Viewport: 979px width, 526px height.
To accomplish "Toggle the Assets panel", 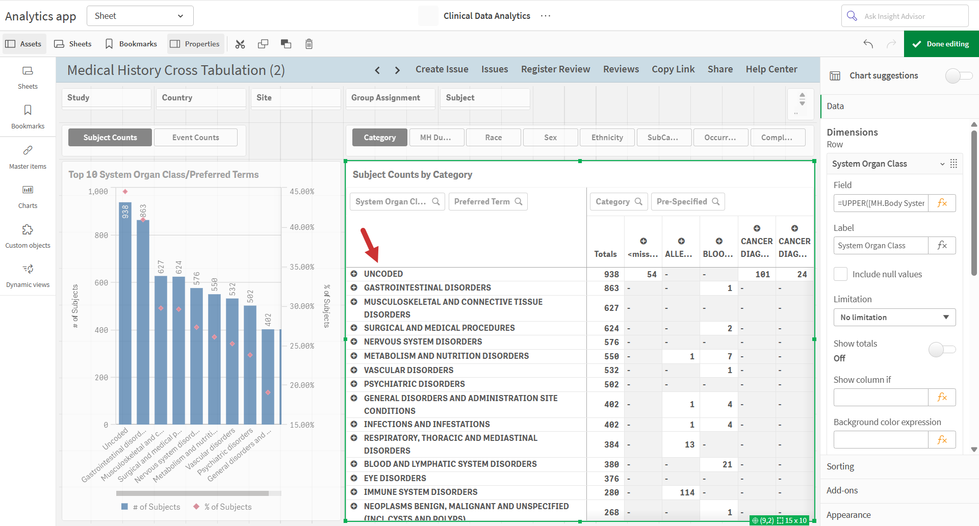I will 24,44.
